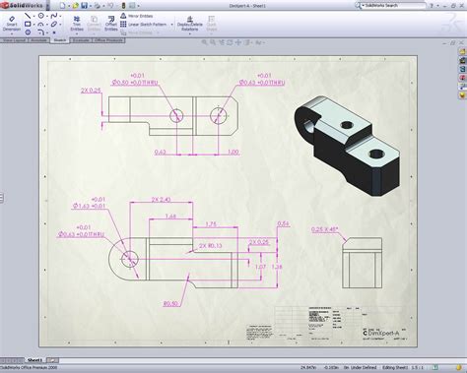The image size is (467, 373).
Task: Select the Sketch Fillet tool
Action: (41, 32)
